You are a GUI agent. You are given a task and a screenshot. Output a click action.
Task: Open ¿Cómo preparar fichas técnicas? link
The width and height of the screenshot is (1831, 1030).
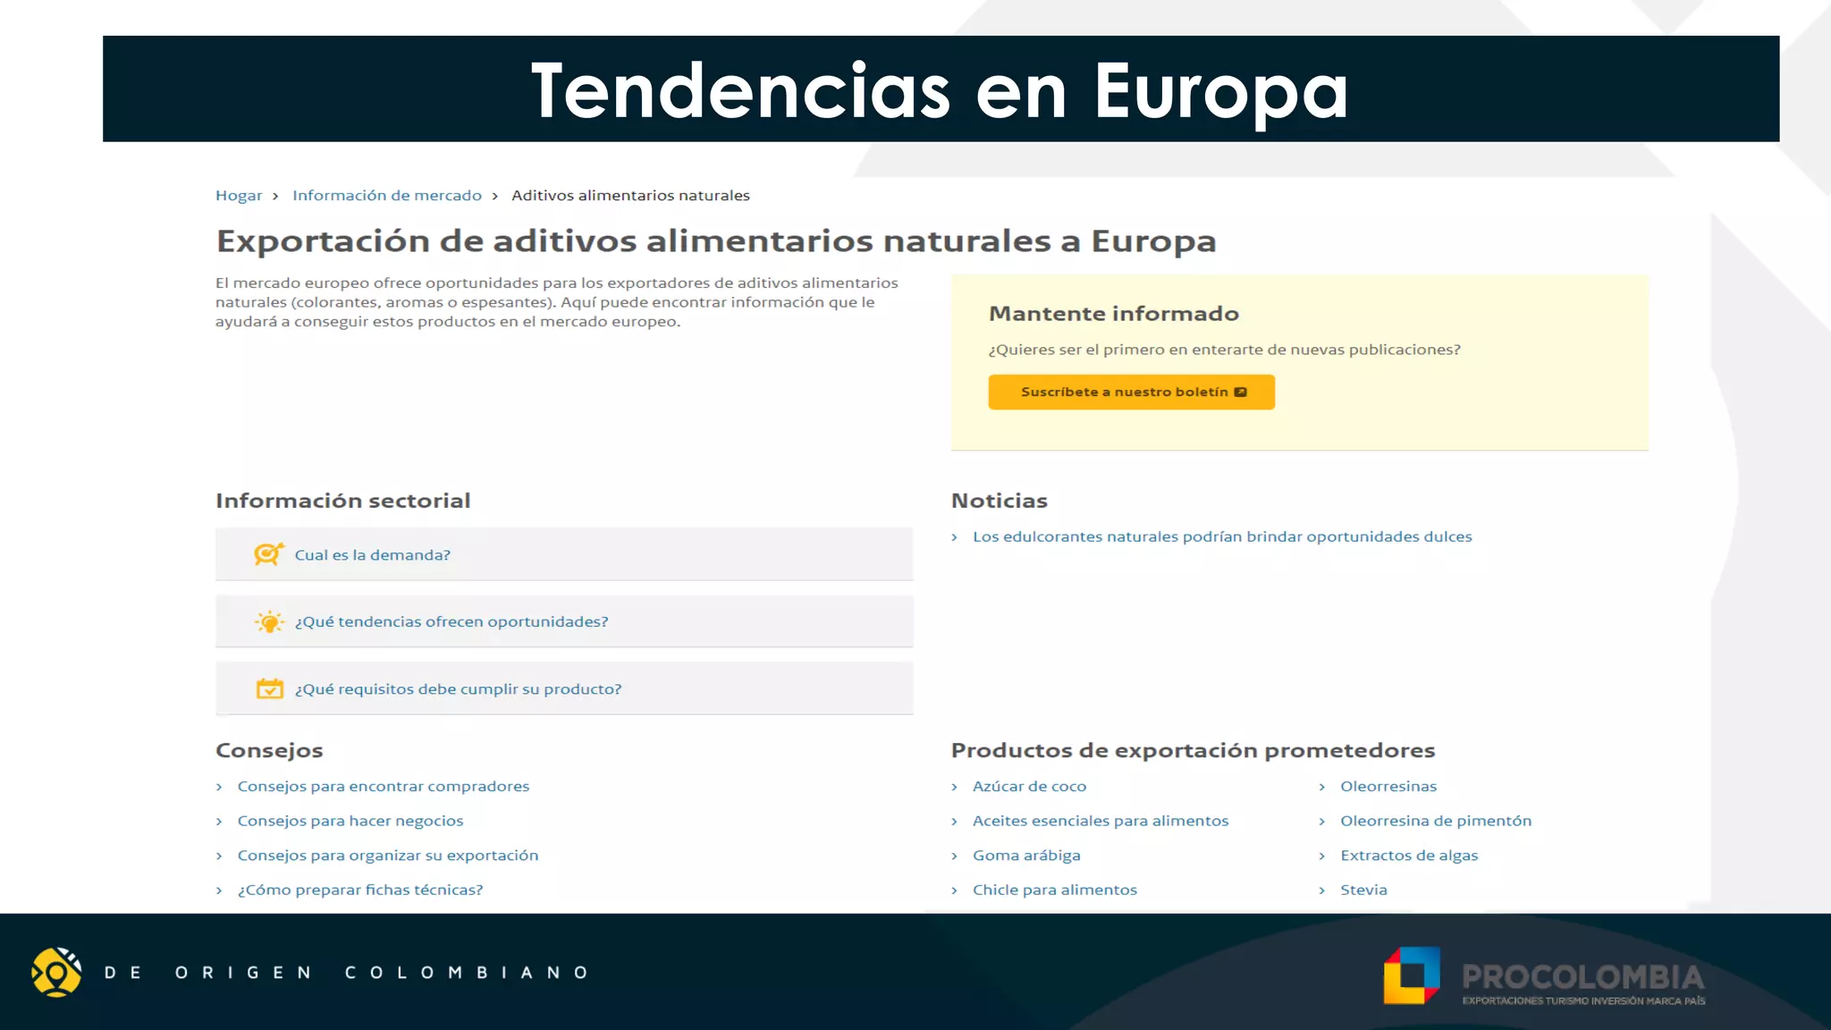(x=360, y=890)
